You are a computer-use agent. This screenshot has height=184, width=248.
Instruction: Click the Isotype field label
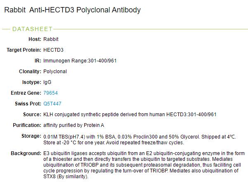coord(31,82)
